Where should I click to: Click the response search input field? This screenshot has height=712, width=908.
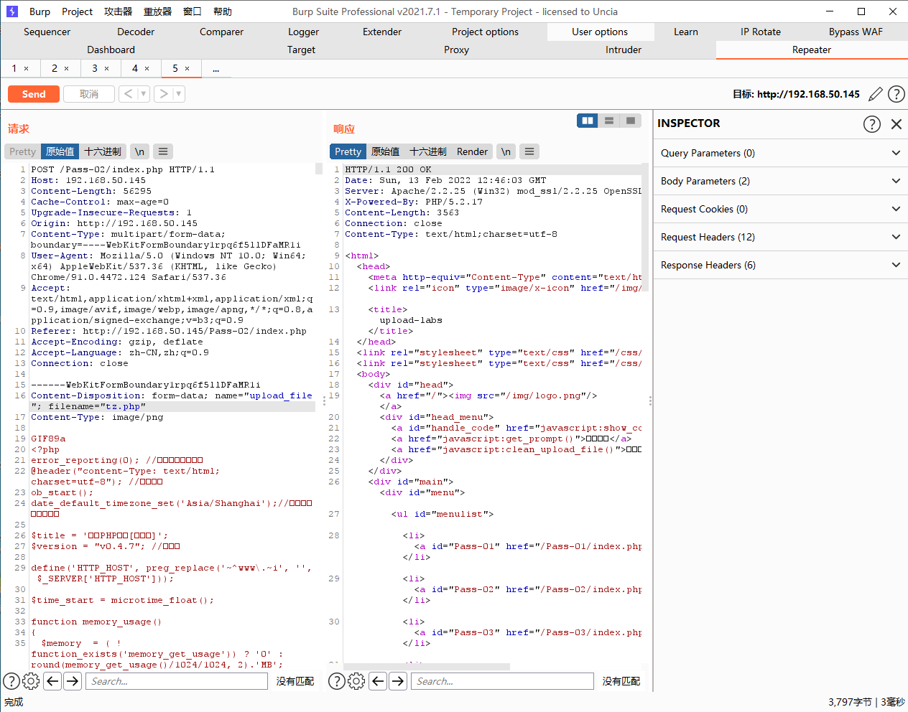(502, 681)
